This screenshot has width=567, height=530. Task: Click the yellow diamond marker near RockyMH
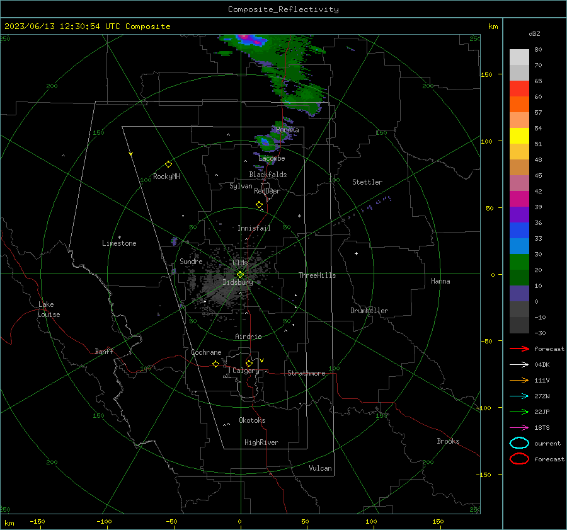point(168,164)
